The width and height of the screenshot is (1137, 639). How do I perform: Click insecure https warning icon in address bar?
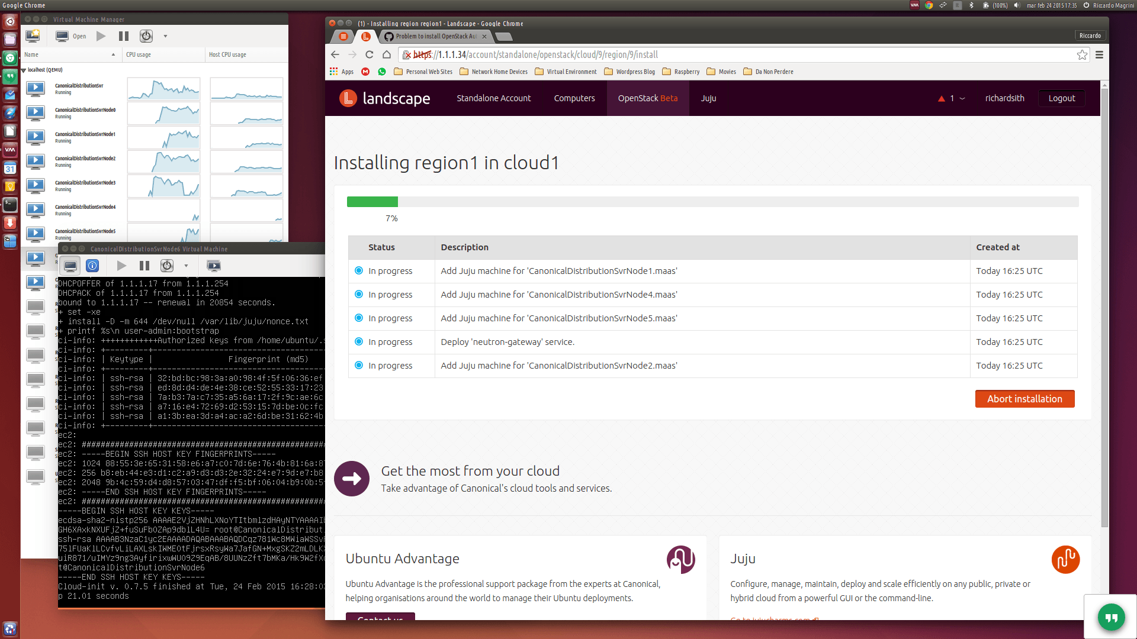point(407,55)
